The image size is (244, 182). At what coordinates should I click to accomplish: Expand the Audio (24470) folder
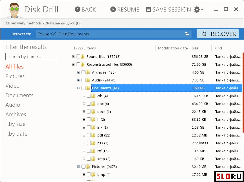[79, 80]
